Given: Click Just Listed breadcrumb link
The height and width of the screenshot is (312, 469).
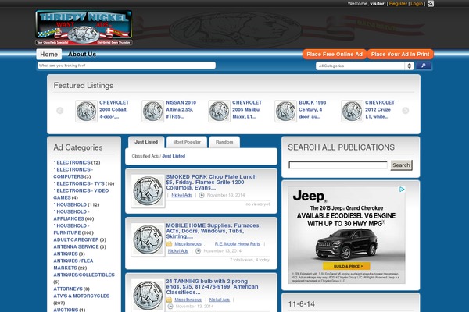Looking at the screenshot, I should [174, 156].
